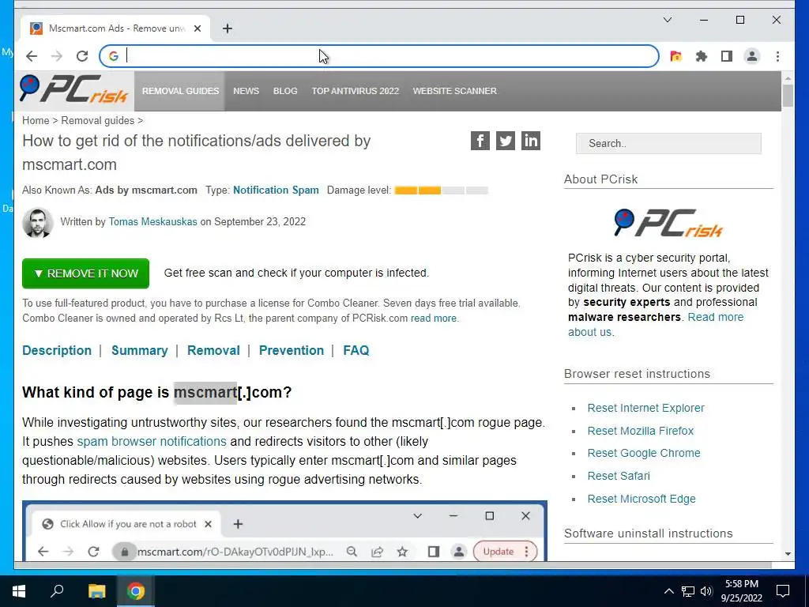Jump to Description section
809x607 pixels.
tap(57, 350)
